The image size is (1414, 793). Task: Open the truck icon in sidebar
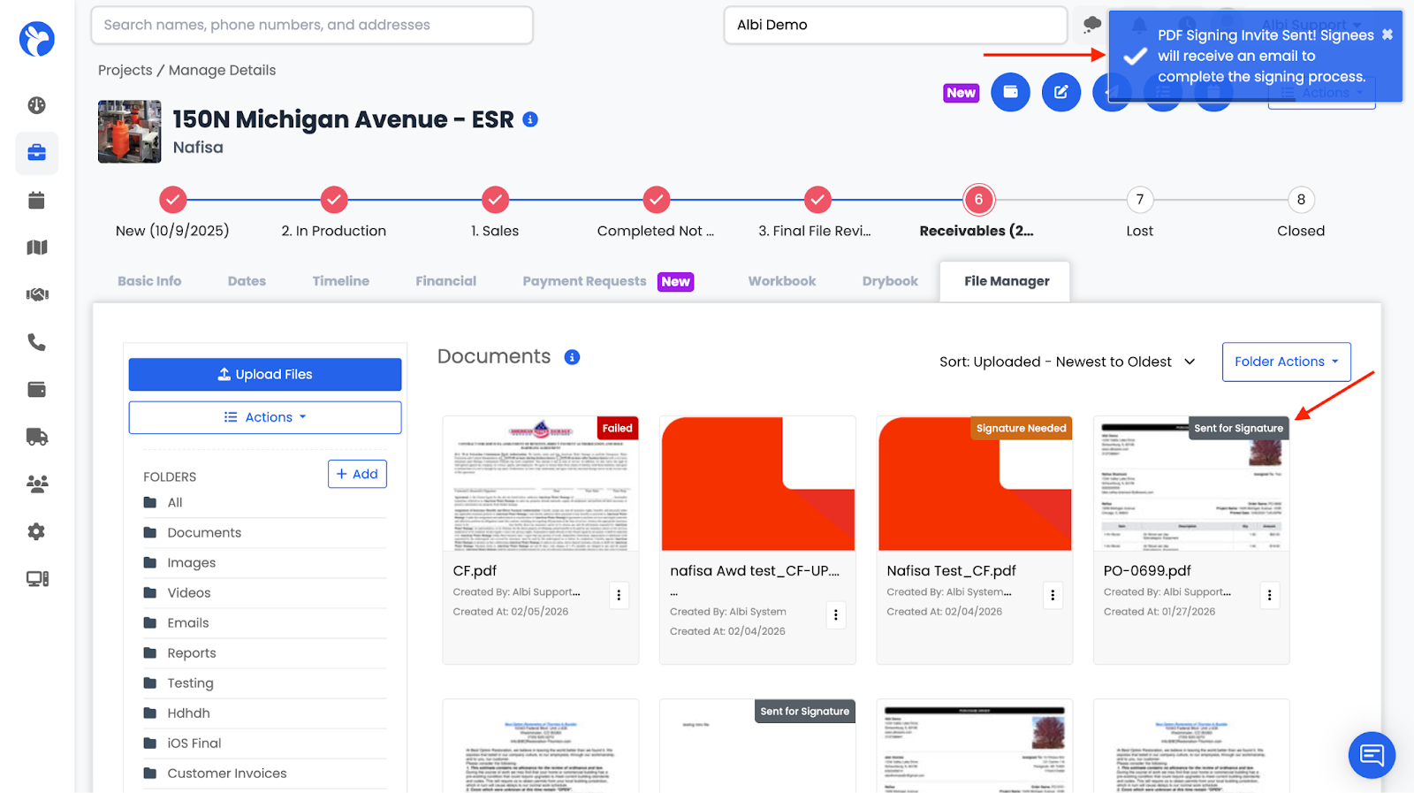36,437
